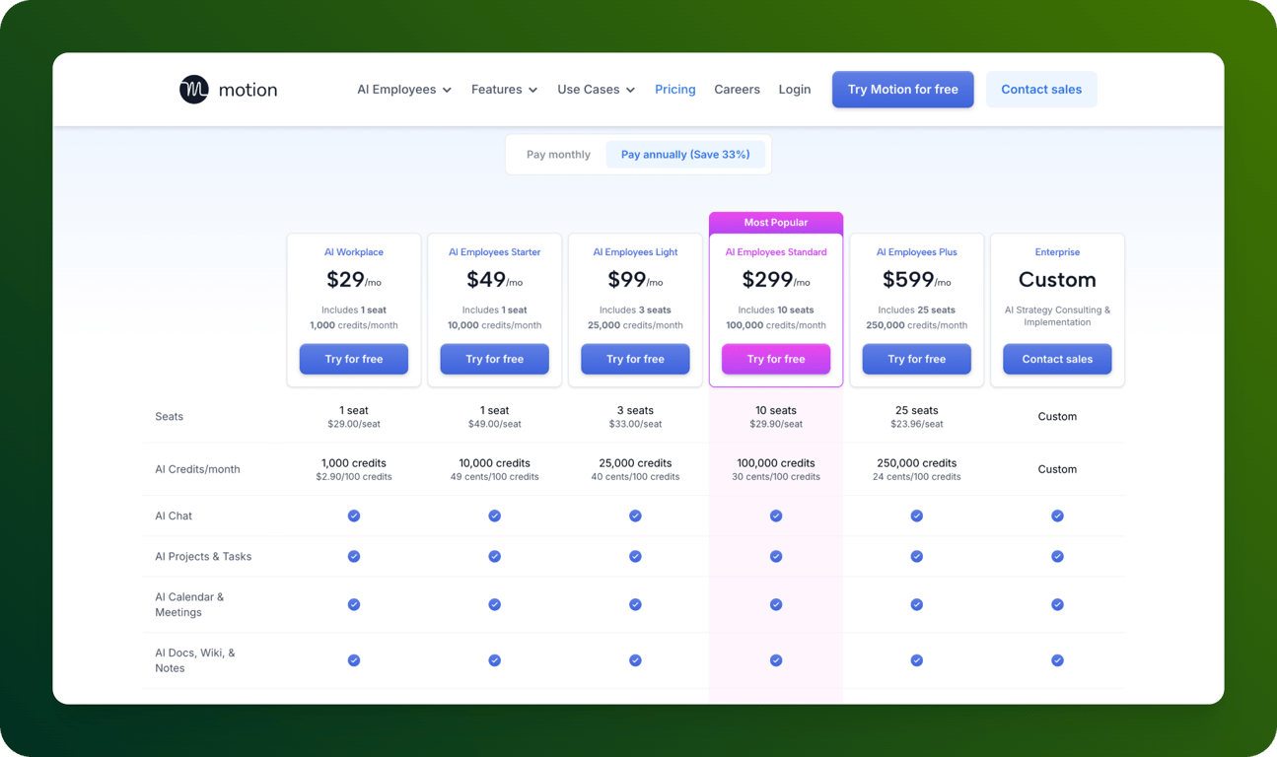
Task: Click AI Docs, Wiki, & Notes checkmark under AI Employees Plus
Action: tap(917, 660)
